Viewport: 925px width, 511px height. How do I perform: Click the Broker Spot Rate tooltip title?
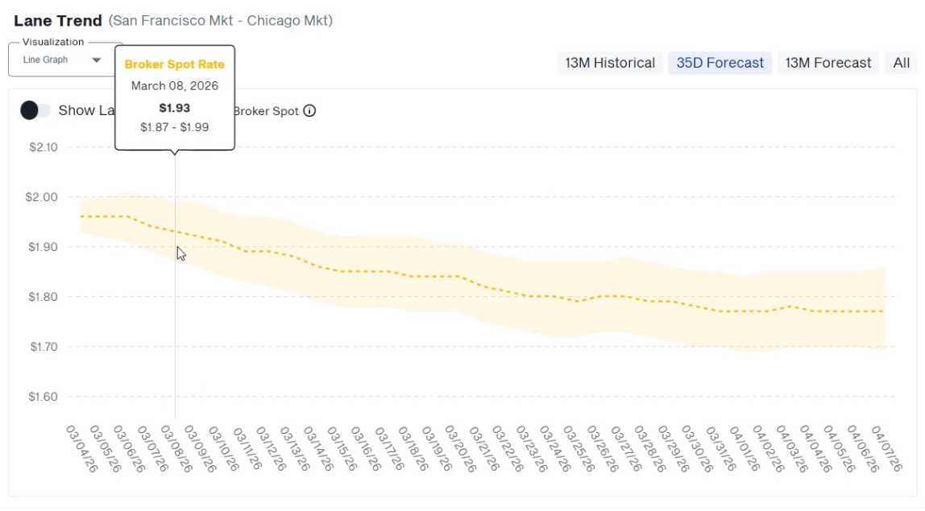[174, 64]
